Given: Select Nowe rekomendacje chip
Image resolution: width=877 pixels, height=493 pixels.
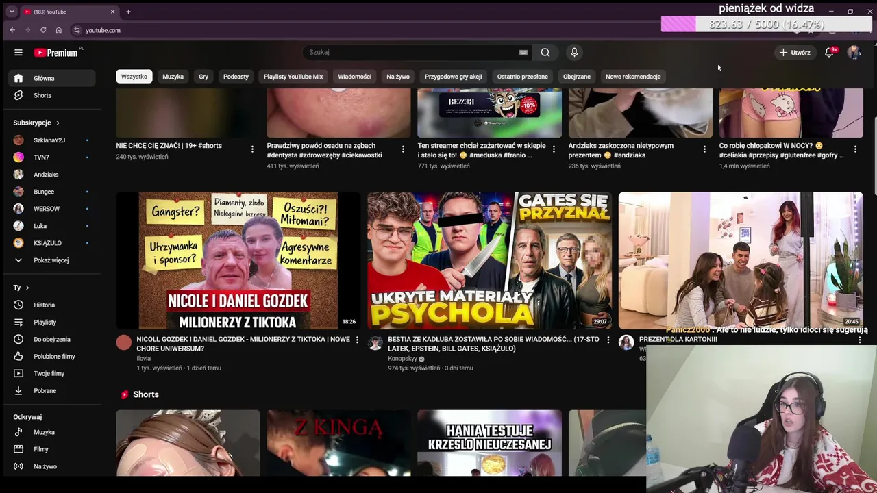Looking at the screenshot, I should pyautogui.click(x=633, y=77).
